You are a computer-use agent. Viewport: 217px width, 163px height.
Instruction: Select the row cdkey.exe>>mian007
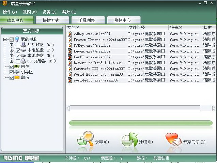(x=141, y=34)
